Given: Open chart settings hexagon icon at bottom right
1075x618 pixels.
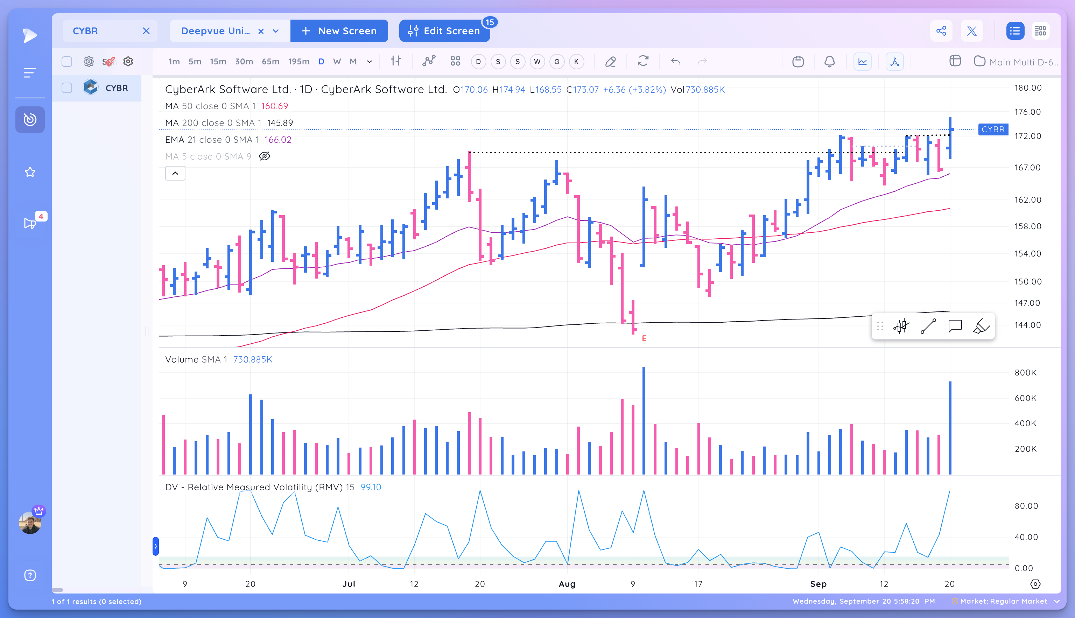Looking at the screenshot, I should (x=1035, y=584).
